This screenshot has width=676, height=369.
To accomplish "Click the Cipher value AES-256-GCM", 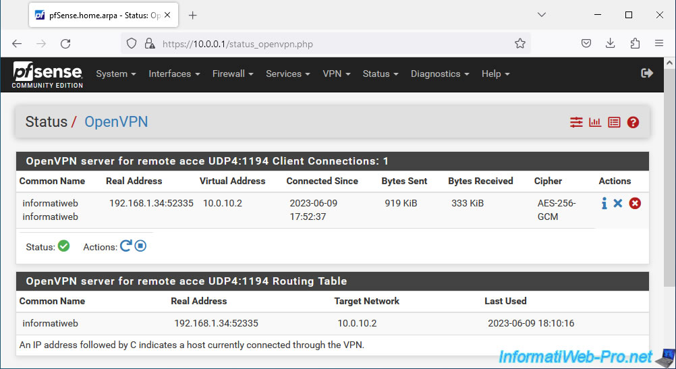I will tap(556, 210).
